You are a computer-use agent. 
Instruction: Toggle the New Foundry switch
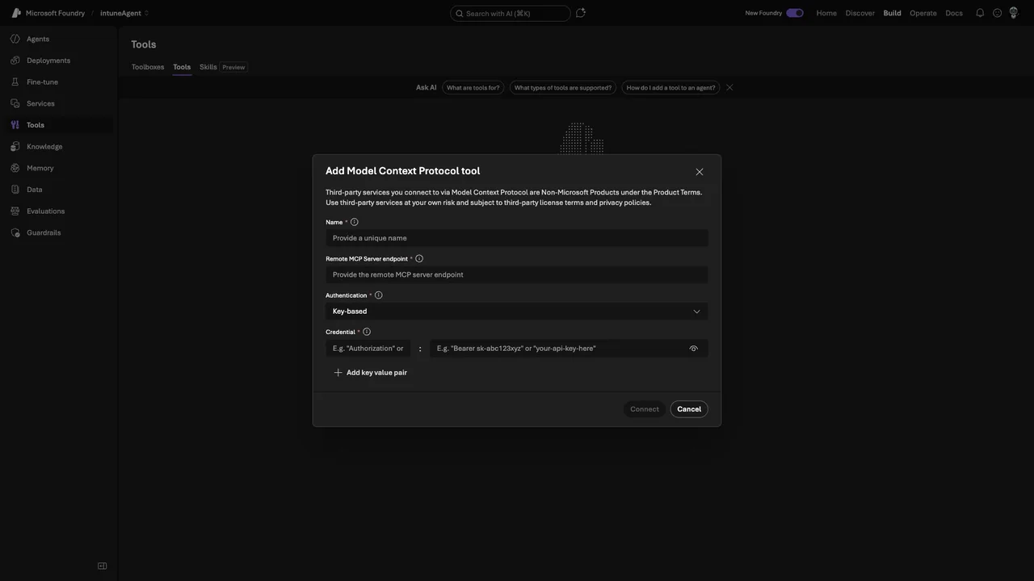(795, 13)
